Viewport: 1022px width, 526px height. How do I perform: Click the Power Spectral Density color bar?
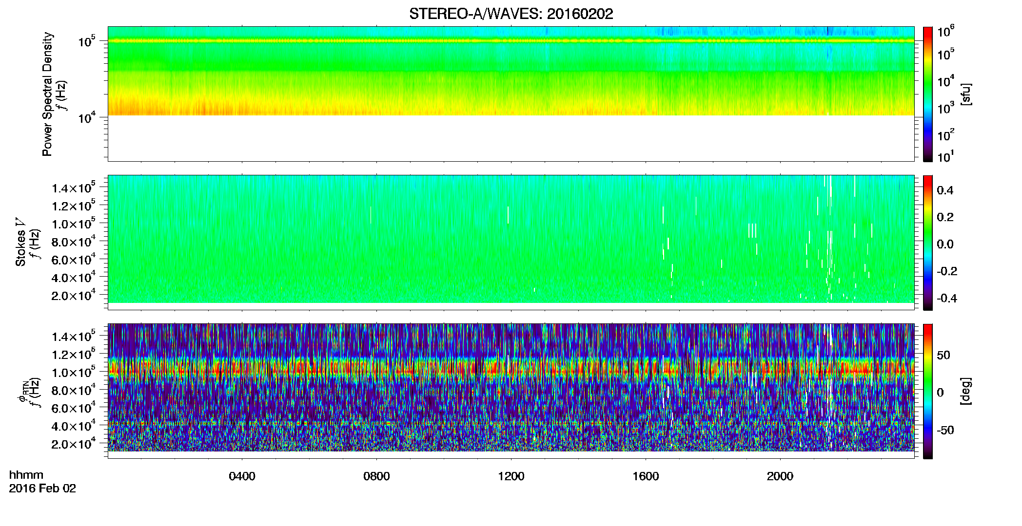click(928, 94)
